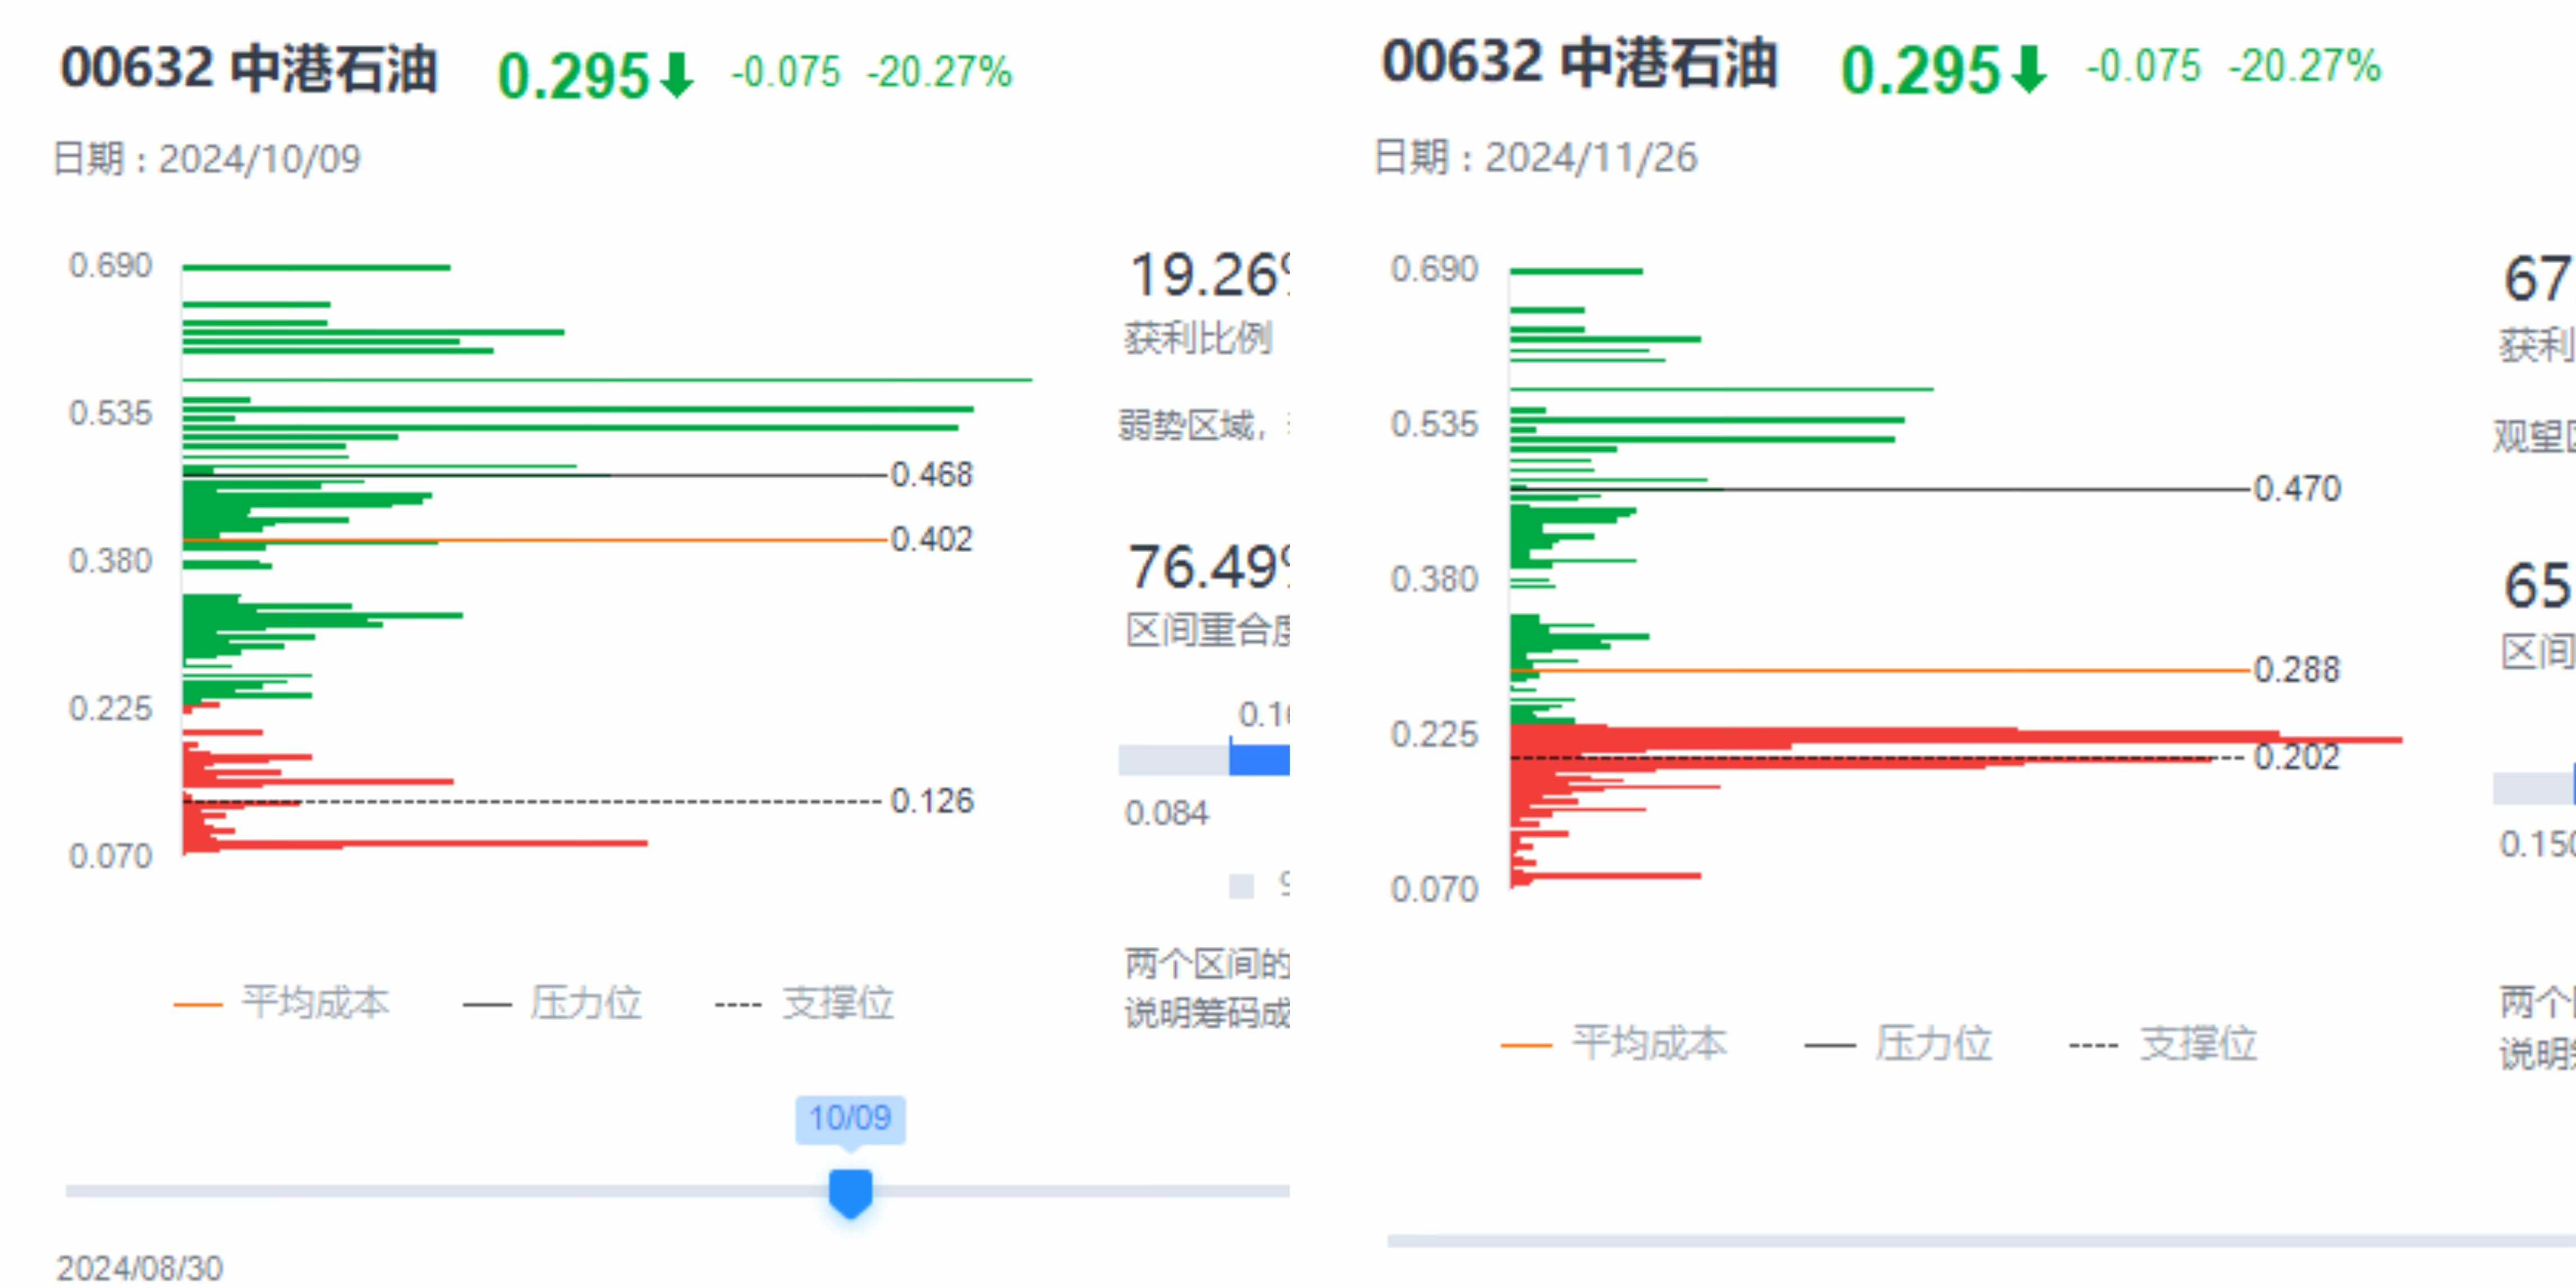Click the pressure level label 0.470
The width and height of the screenshot is (2576, 1288).
click(x=2297, y=488)
